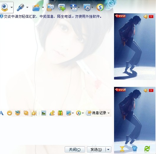
Task: Open the gift box icon
Action: point(60,113)
